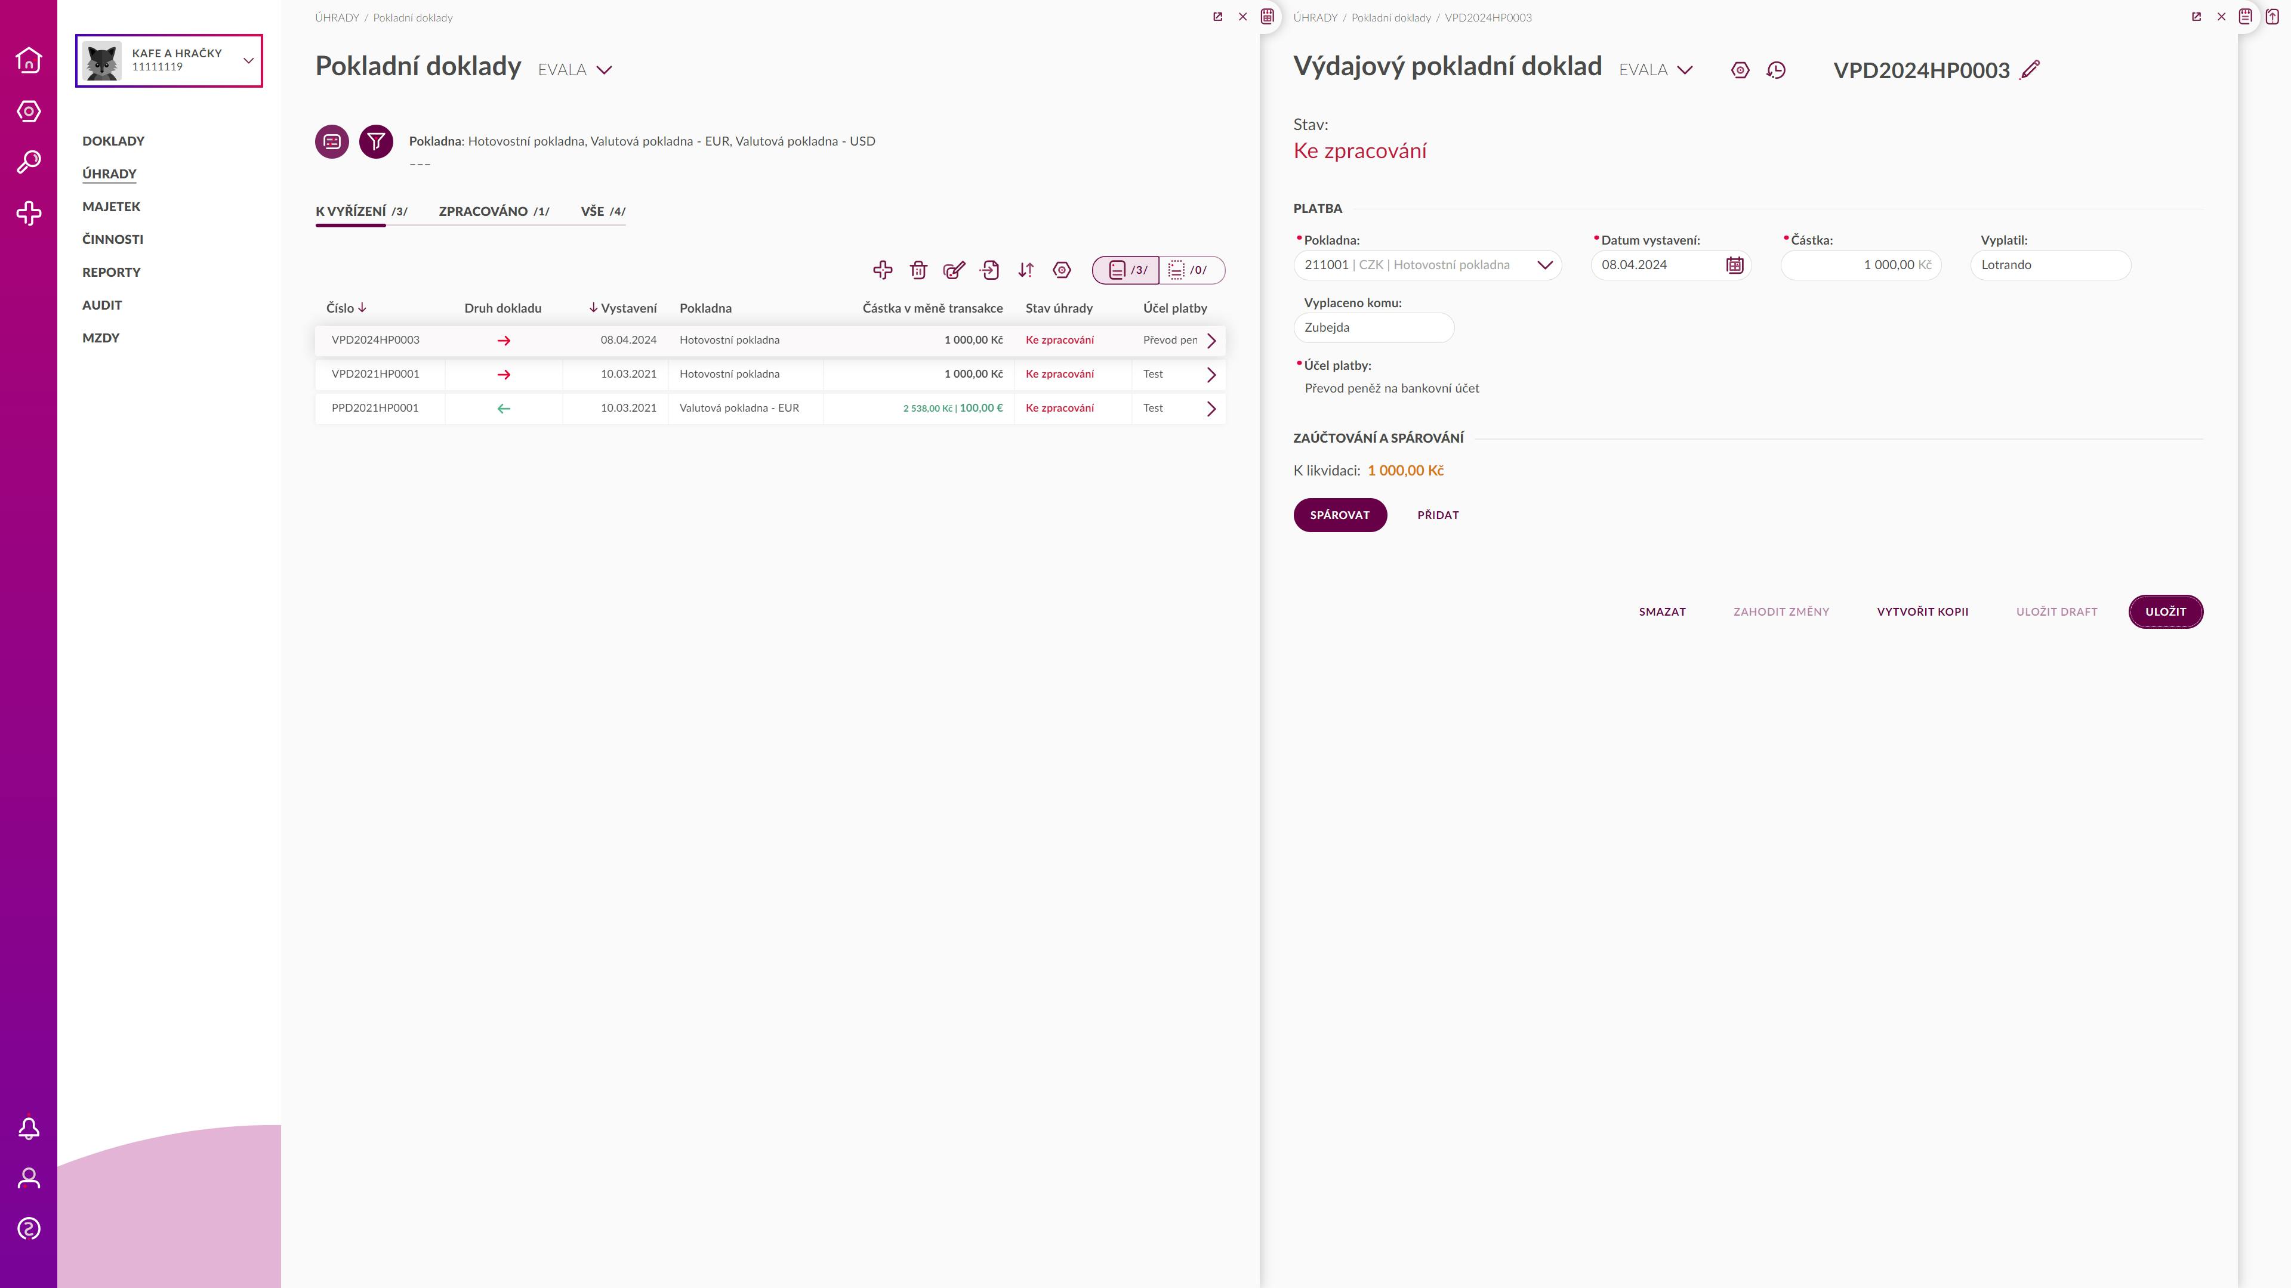Image resolution: width=2291 pixels, height=1288 pixels.
Task: Toggle the selected documents /0/ view
Action: point(1192,270)
